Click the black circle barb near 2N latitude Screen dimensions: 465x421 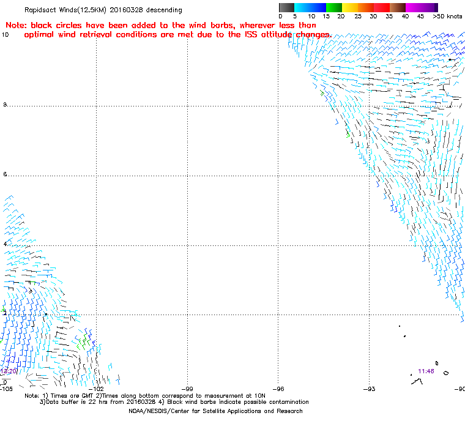point(46,314)
